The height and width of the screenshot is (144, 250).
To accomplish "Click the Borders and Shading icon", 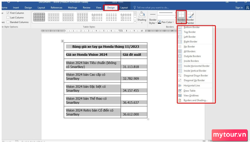I will tap(180, 100).
